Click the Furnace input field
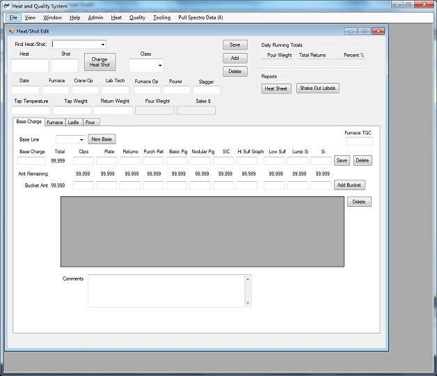The image size is (437, 376). (56, 90)
